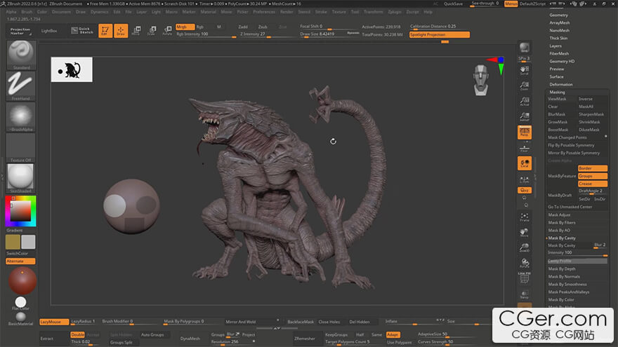The width and height of the screenshot is (618, 347).
Task: Open the BrushAlpha alpha selector
Action: click(21, 117)
